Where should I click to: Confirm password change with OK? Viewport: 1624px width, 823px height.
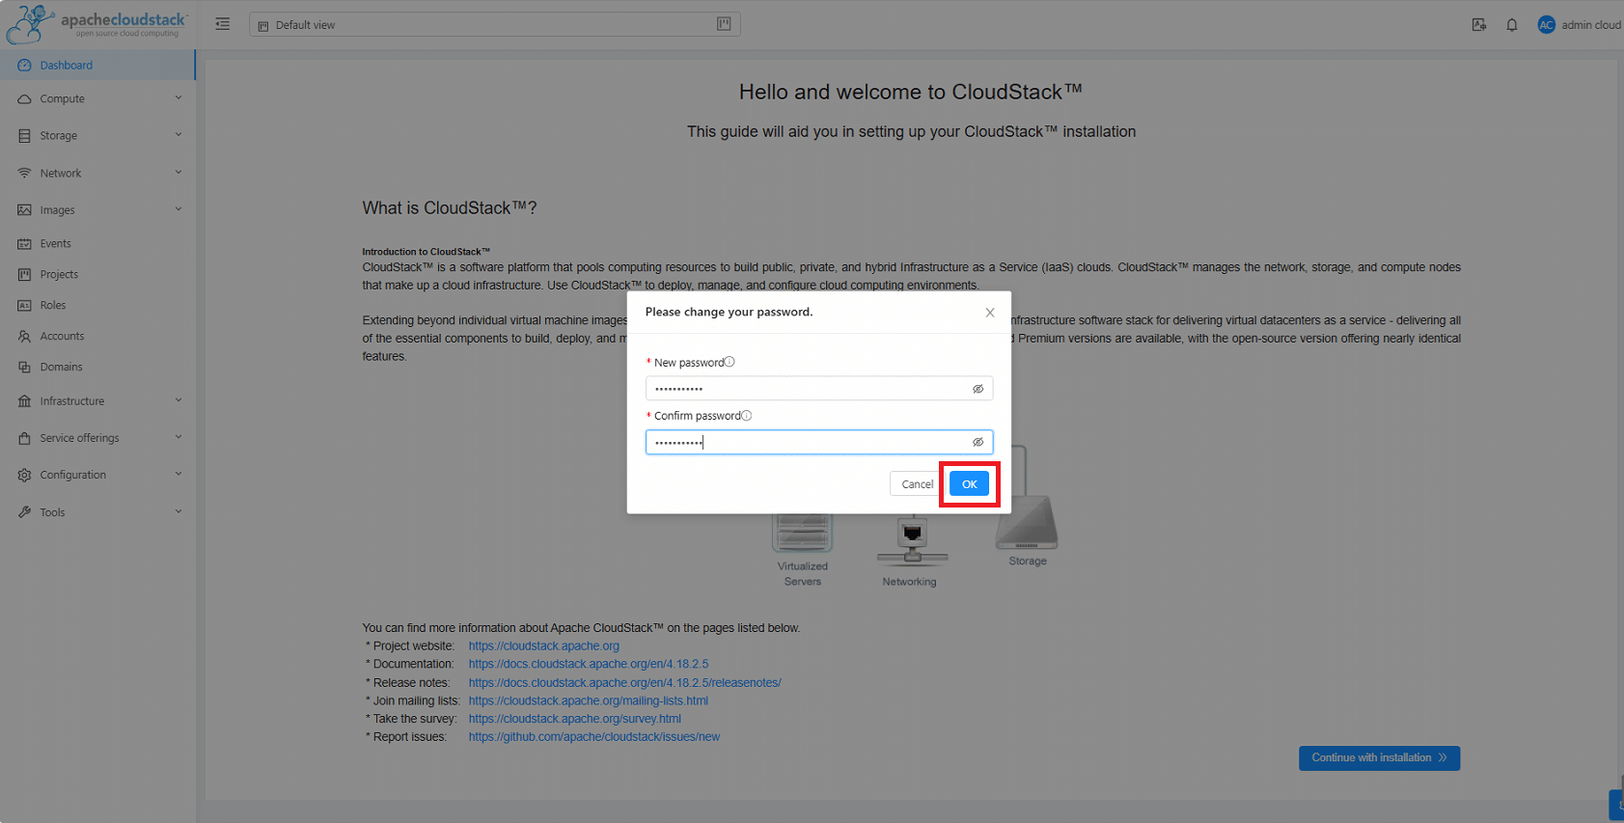tap(970, 484)
